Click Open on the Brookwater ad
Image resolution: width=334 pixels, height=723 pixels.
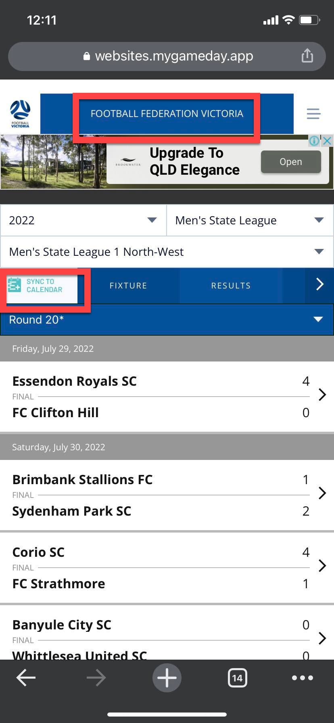(x=291, y=162)
